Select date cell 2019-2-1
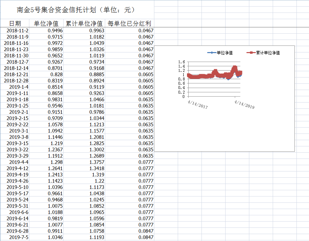Viewport: 309px width, 241px height. coord(15,112)
